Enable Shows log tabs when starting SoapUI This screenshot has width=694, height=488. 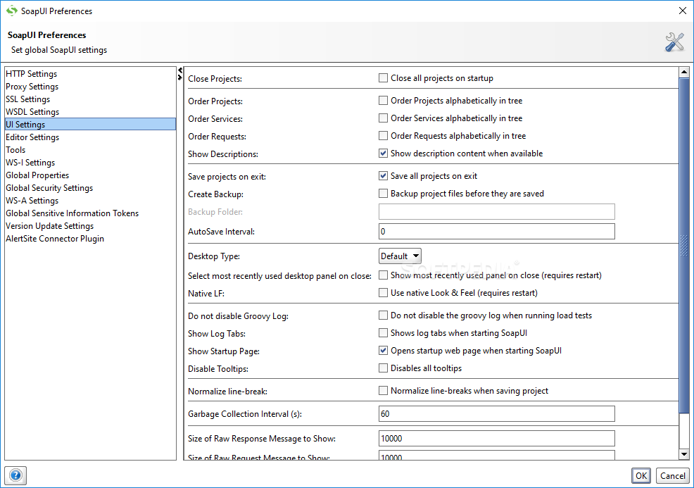(x=384, y=332)
